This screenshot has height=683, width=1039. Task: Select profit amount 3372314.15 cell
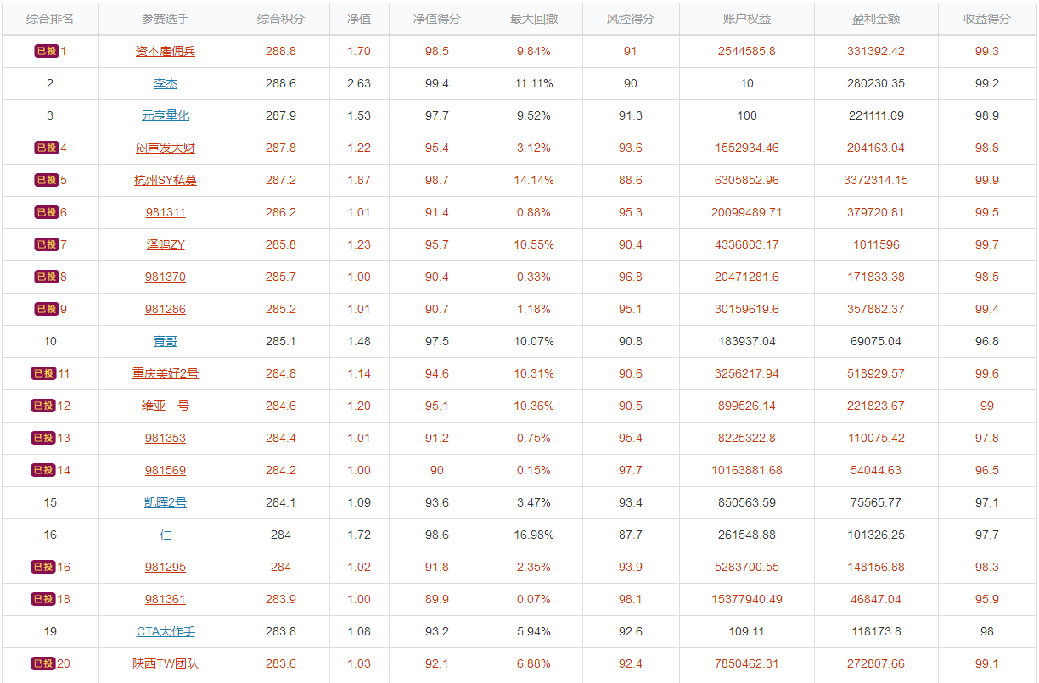876,180
